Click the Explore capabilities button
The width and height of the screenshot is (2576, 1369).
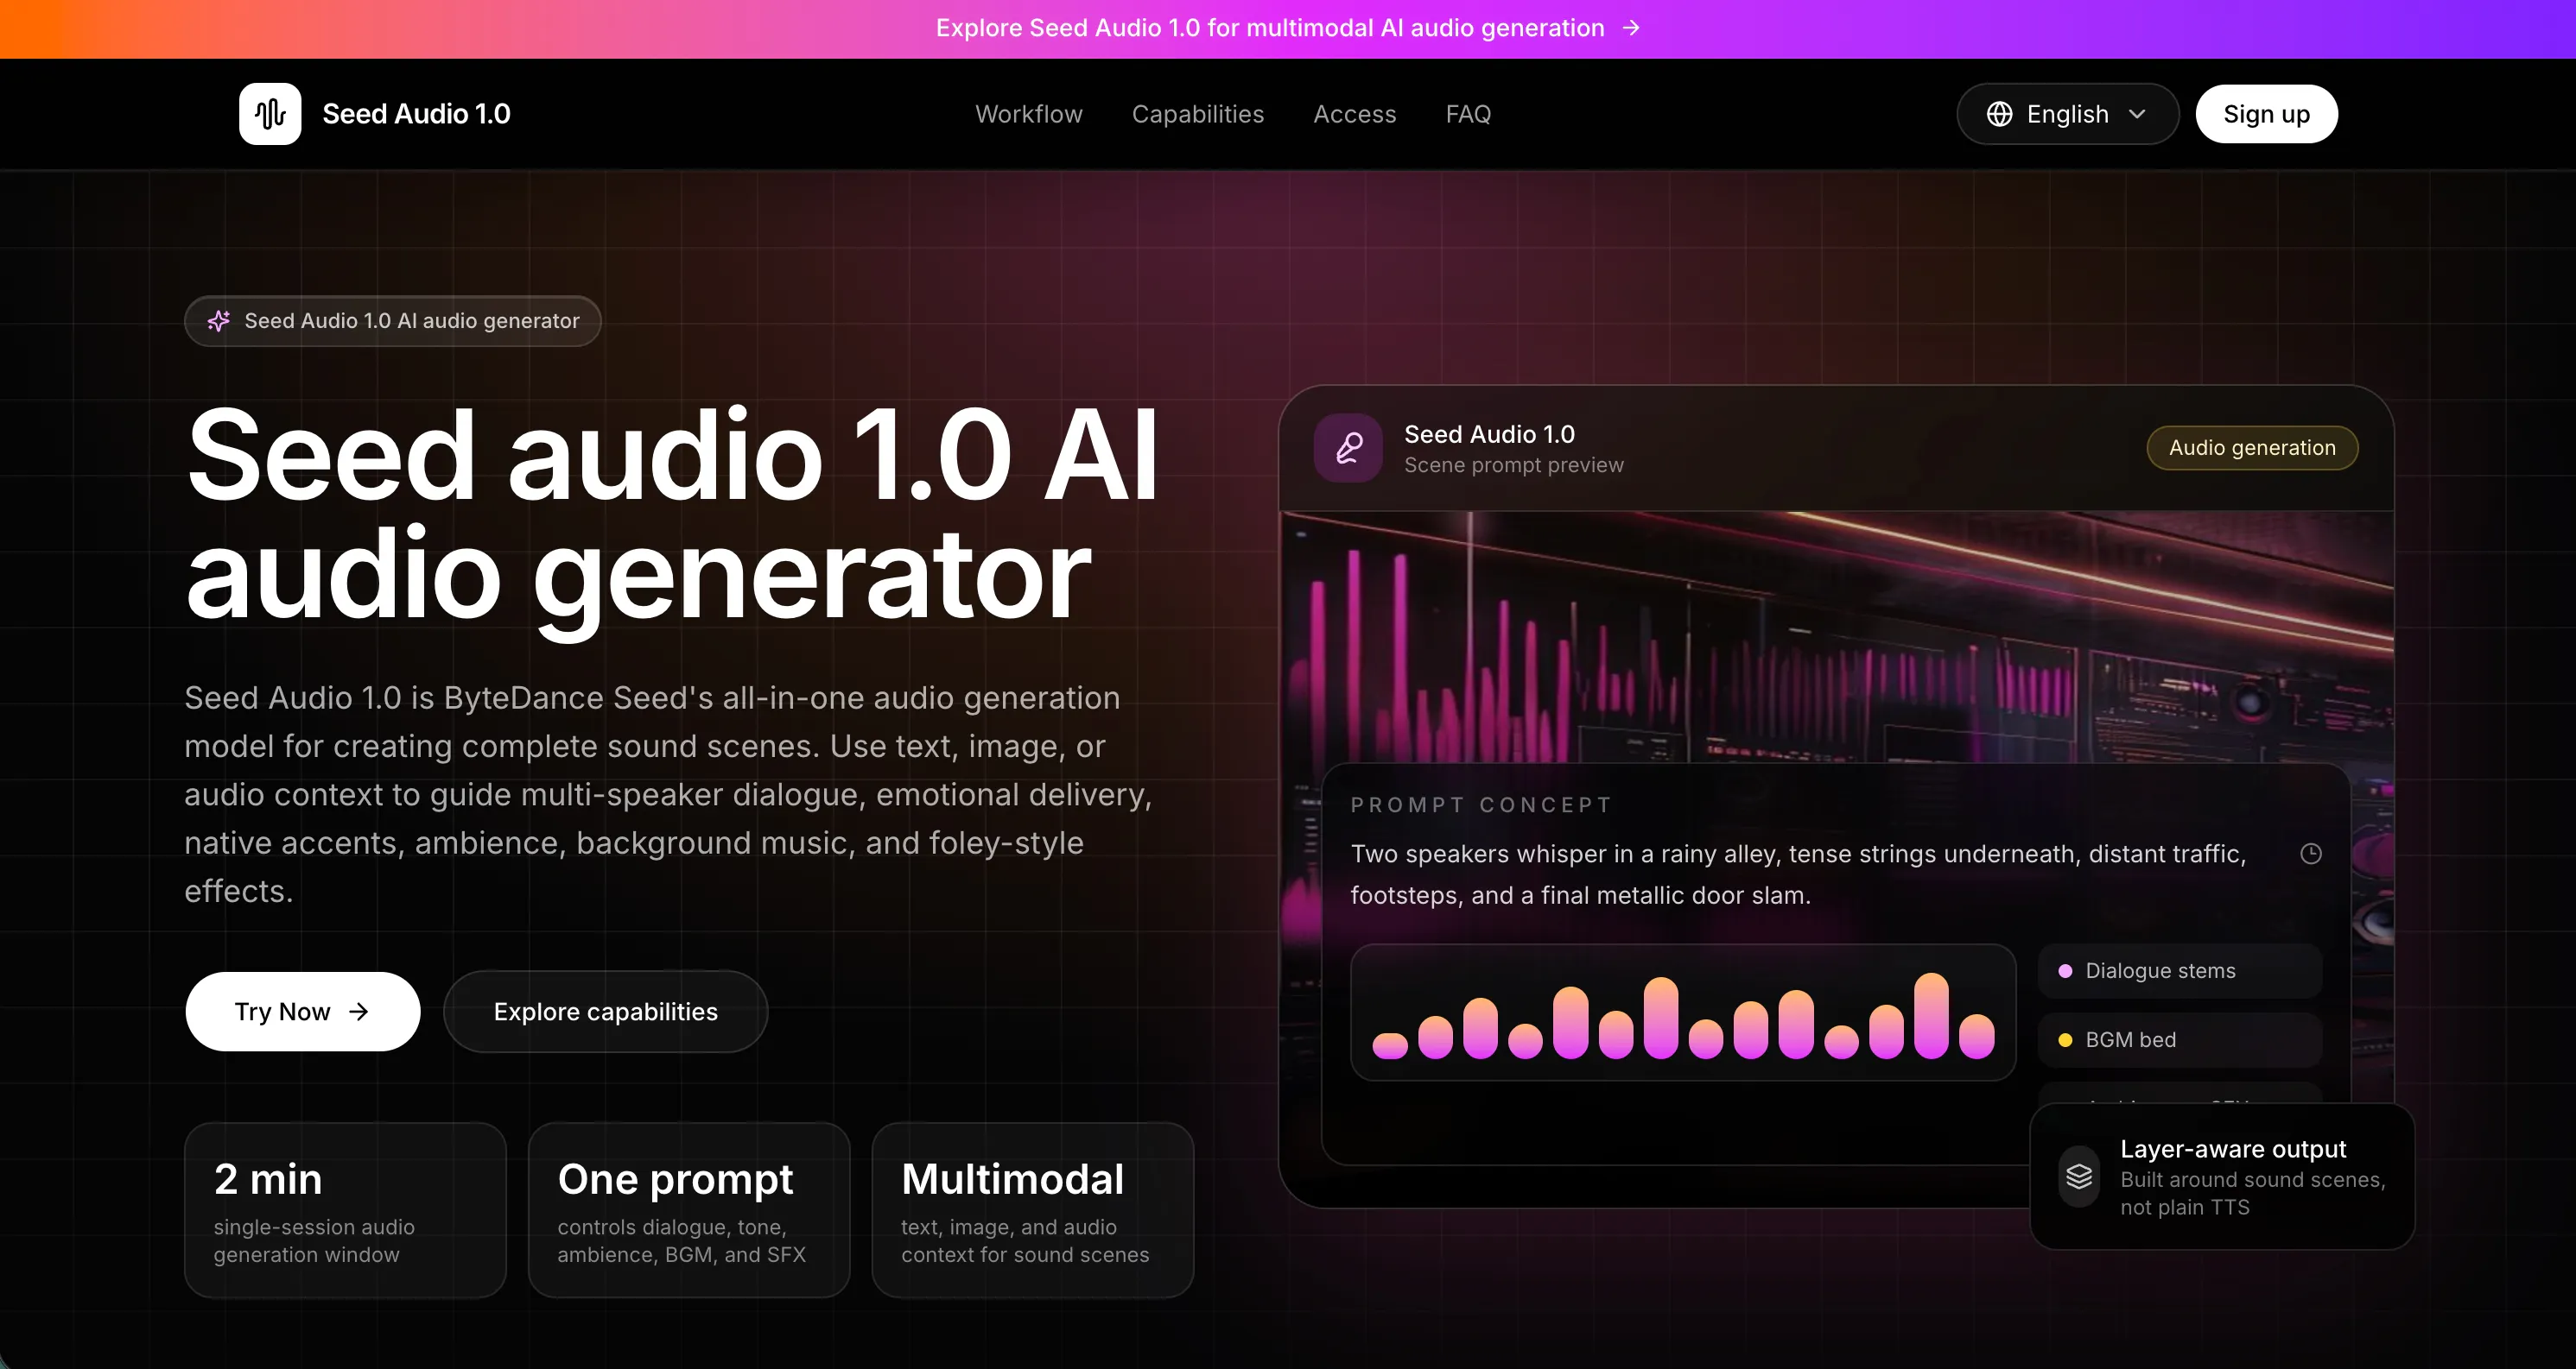[x=606, y=1012]
